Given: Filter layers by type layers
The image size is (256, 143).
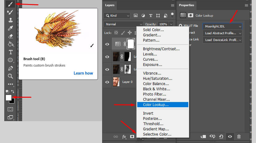Looking at the screenshot, I should click(x=150, y=15).
